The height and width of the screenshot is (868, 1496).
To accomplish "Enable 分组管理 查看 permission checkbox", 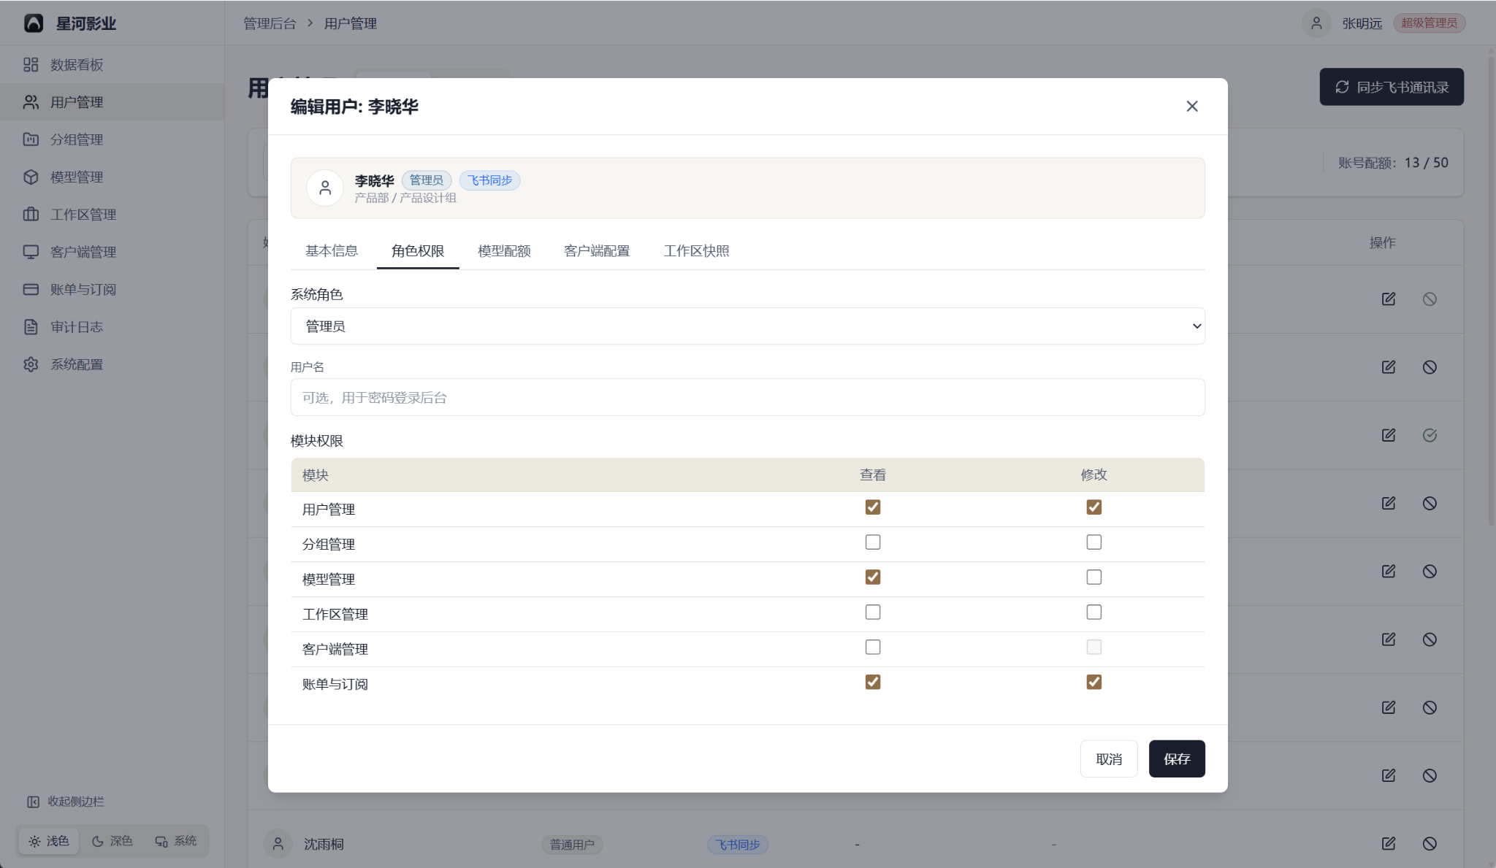I will 873,542.
